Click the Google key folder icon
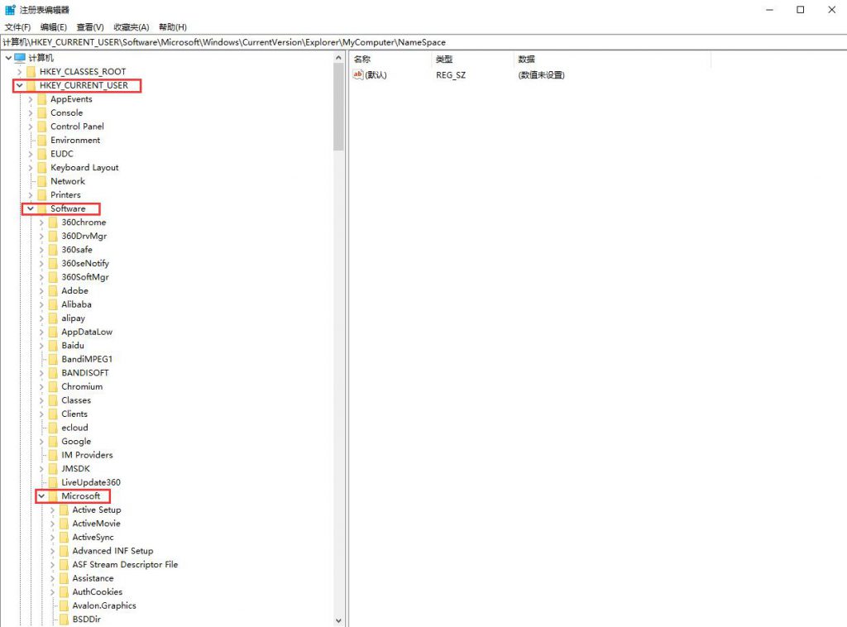Screen dimensions: 847x627 (53, 442)
